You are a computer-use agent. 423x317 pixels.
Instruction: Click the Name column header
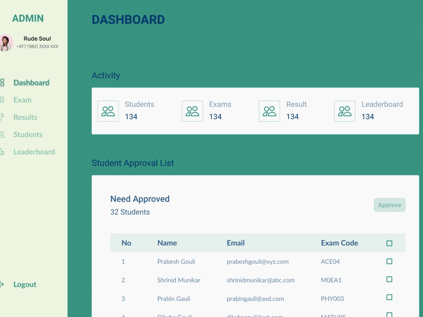click(167, 243)
